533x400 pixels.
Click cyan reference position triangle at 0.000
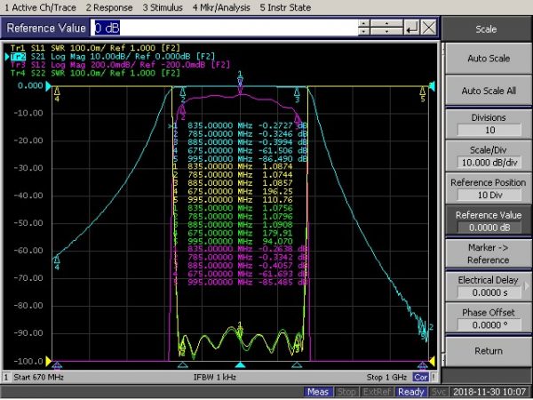pos(48,86)
